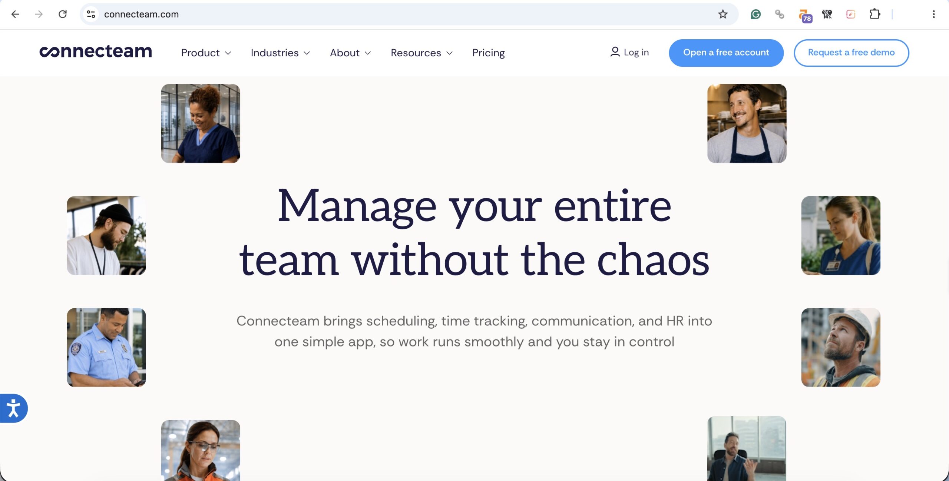Reload the page with the refresh icon
The width and height of the screenshot is (949, 481).
tap(63, 14)
